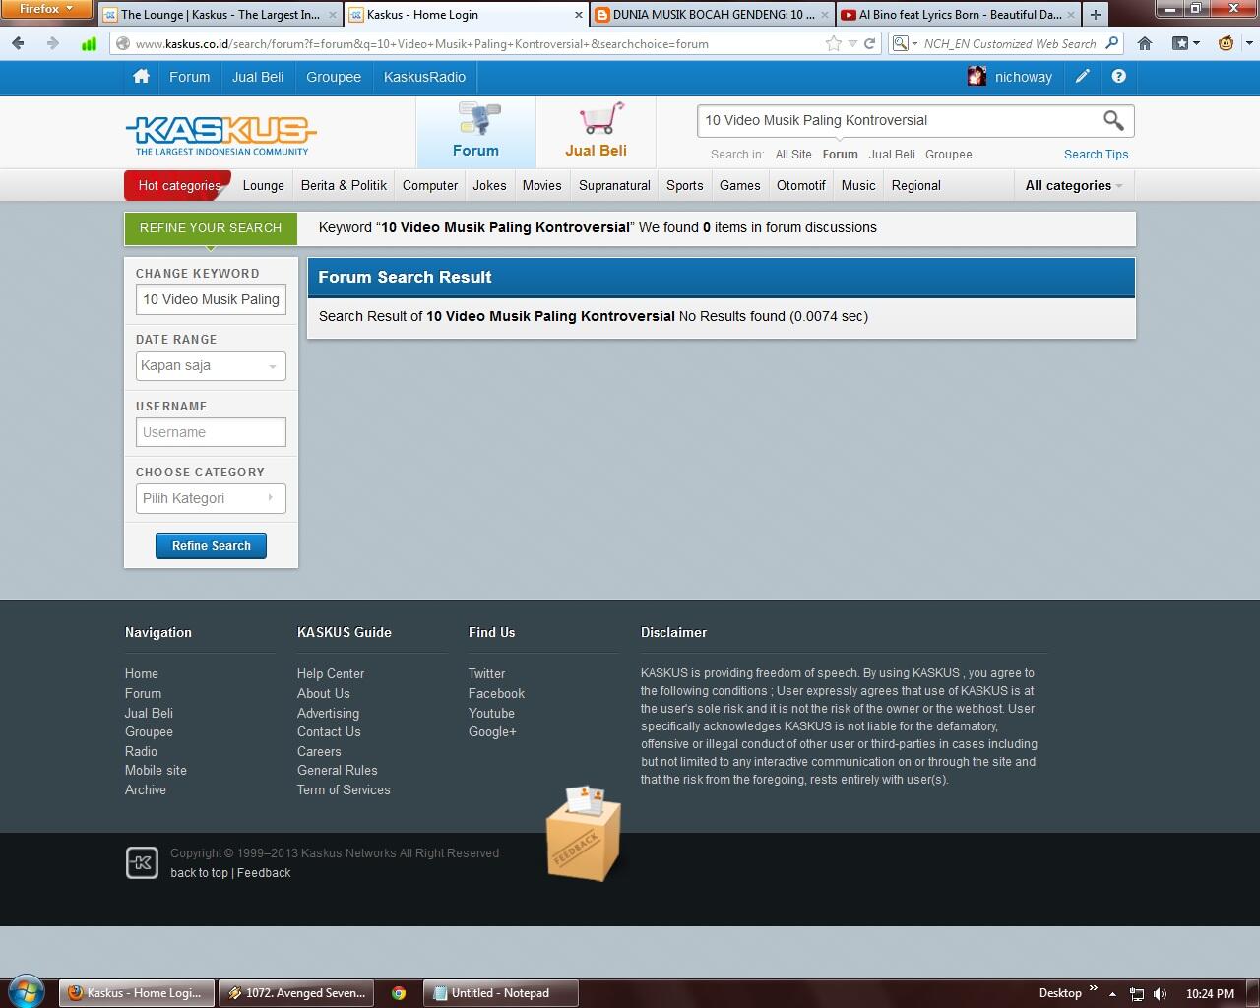
Task: Open General Rules footer link
Action: click(337, 771)
